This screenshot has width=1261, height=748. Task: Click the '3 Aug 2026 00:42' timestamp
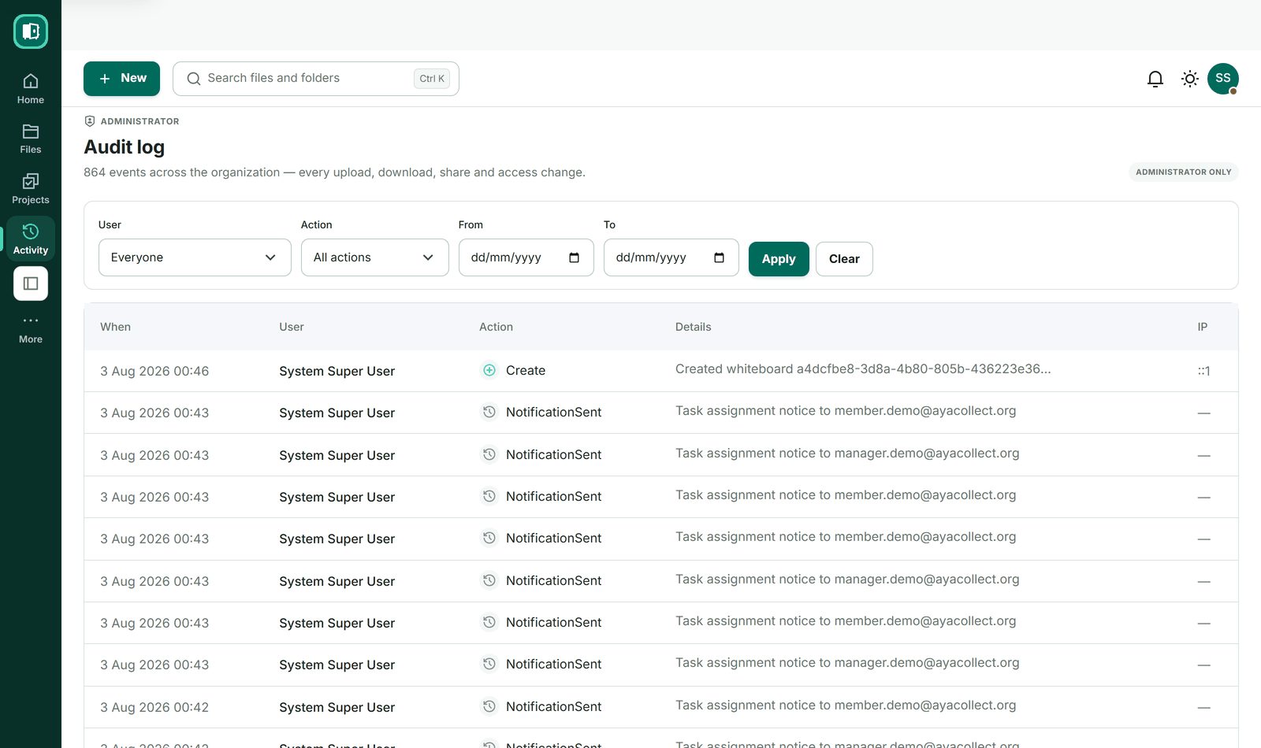tap(154, 707)
